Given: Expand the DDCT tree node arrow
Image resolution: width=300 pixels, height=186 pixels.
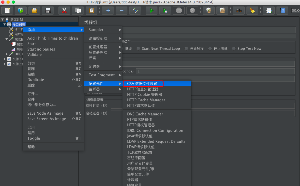Looking at the screenshot, I should (x=7, y=54).
